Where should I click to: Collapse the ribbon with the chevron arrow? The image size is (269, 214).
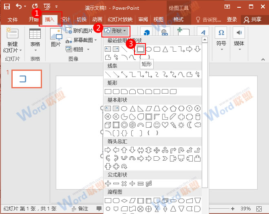pyautogui.click(x=263, y=59)
